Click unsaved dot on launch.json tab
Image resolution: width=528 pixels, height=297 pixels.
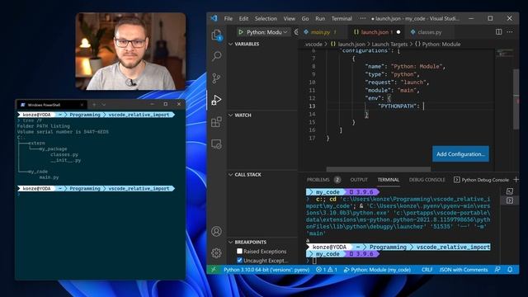tap(398, 32)
